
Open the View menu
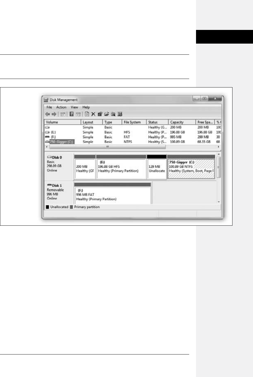coord(74,107)
